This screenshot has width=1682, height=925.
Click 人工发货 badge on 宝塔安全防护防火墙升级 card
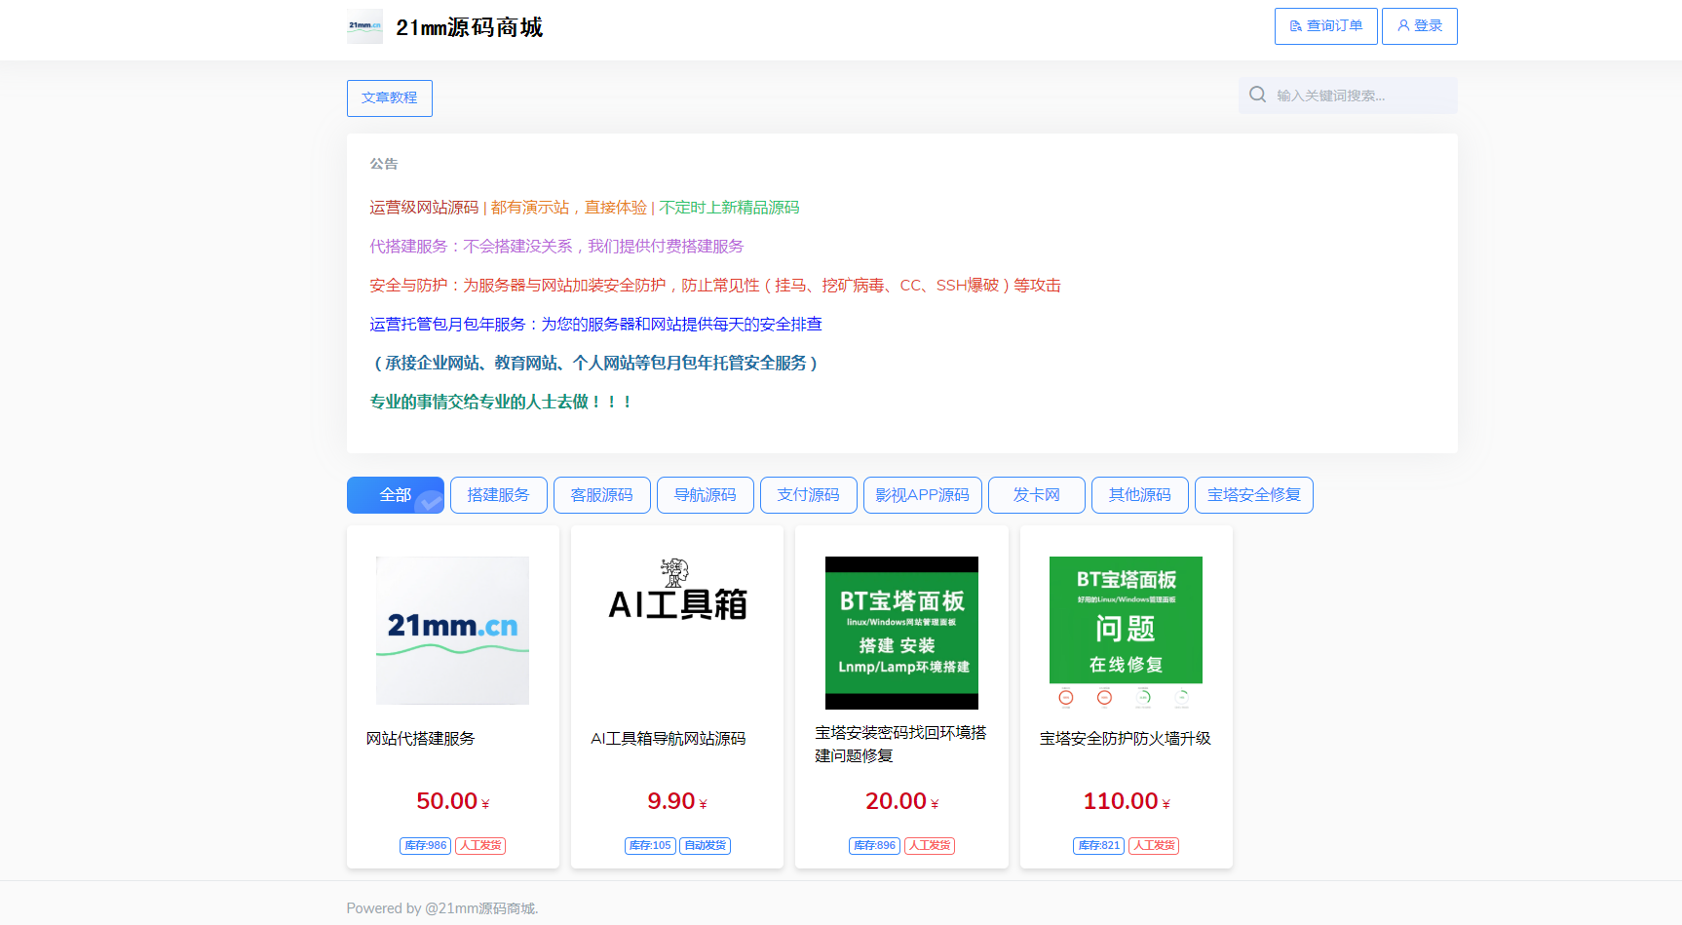pos(1154,846)
